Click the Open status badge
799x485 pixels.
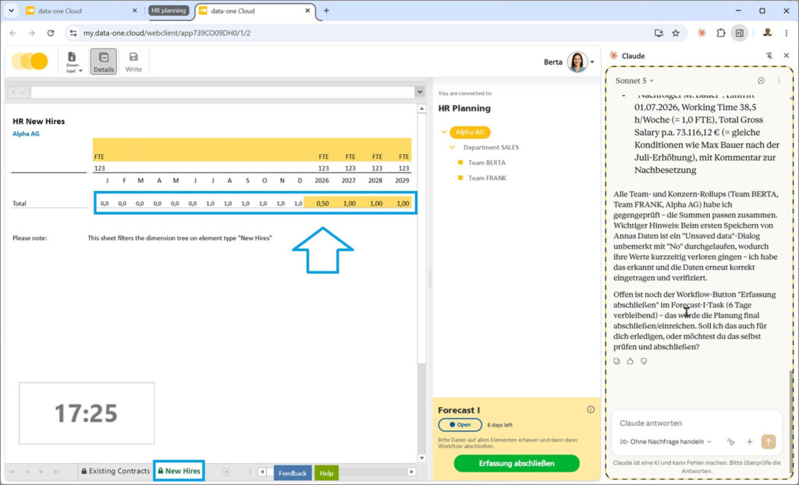coord(460,424)
